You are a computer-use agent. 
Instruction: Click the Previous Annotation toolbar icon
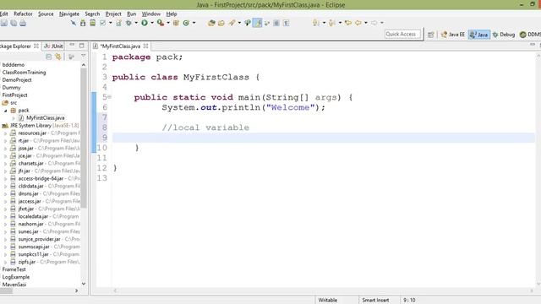click(x=332, y=23)
